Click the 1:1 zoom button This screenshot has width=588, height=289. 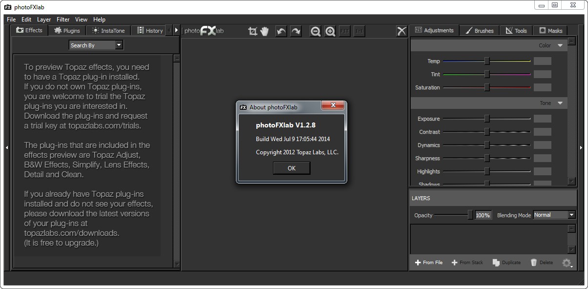[x=359, y=31]
